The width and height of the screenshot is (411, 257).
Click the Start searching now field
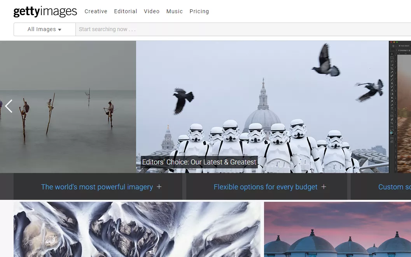243,29
